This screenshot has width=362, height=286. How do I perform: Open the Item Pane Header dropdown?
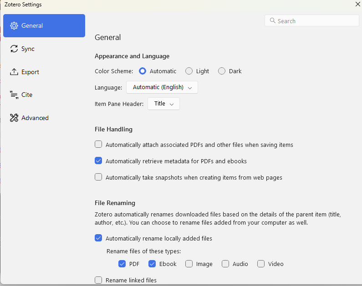pyautogui.click(x=163, y=104)
